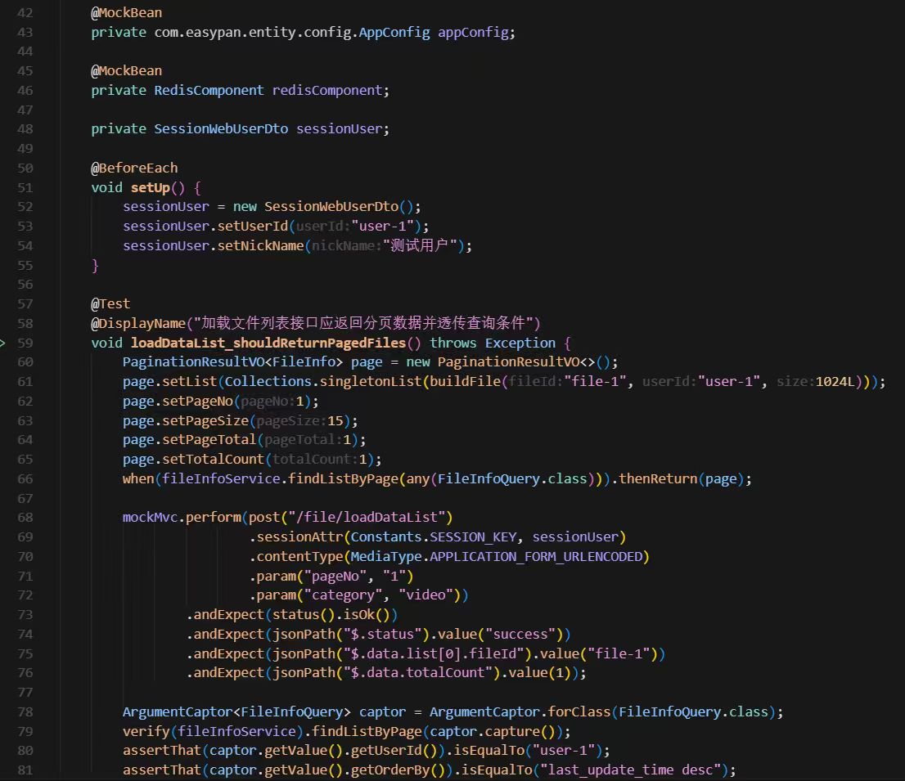Click the value 15 on line 63
The width and height of the screenshot is (905, 781).
point(335,421)
